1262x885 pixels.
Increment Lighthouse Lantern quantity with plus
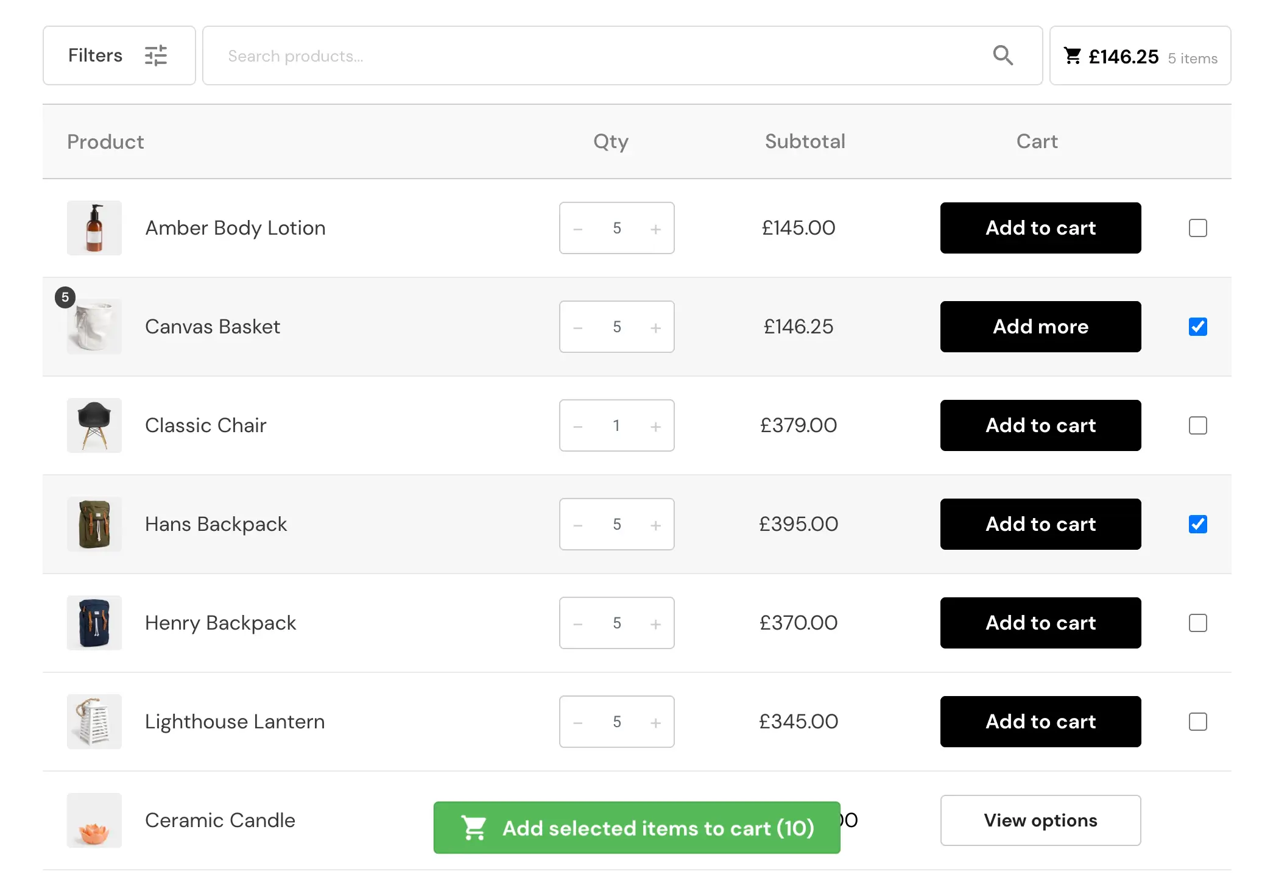point(655,723)
